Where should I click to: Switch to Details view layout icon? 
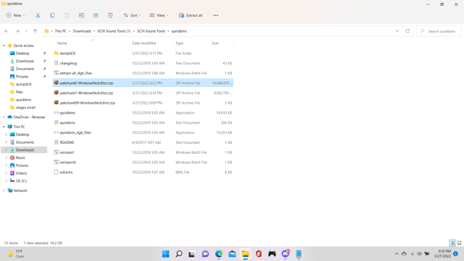pyautogui.click(x=452, y=243)
